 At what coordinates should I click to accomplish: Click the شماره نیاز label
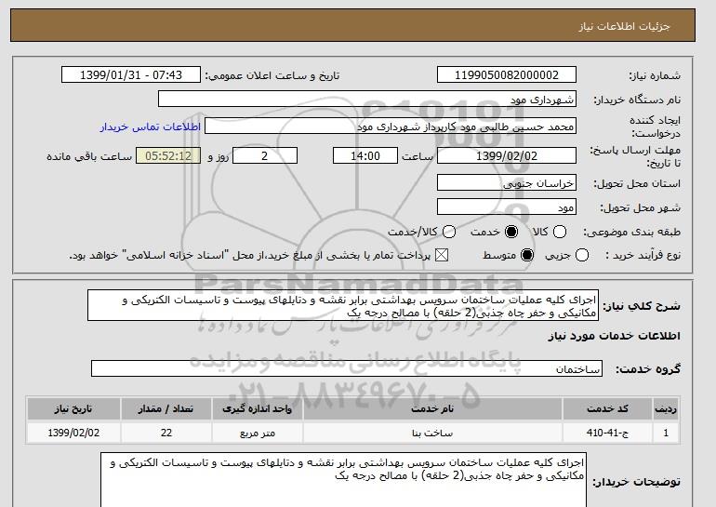(x=655, y=76)
